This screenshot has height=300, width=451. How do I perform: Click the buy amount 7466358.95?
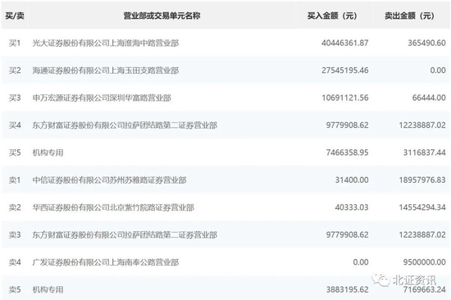coord(347,152)
